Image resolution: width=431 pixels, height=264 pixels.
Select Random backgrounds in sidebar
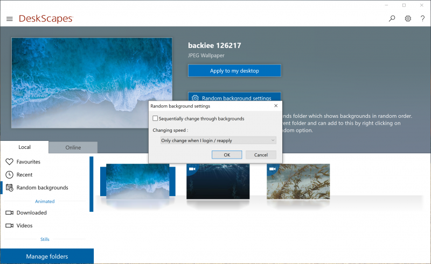tap(43, 188)
